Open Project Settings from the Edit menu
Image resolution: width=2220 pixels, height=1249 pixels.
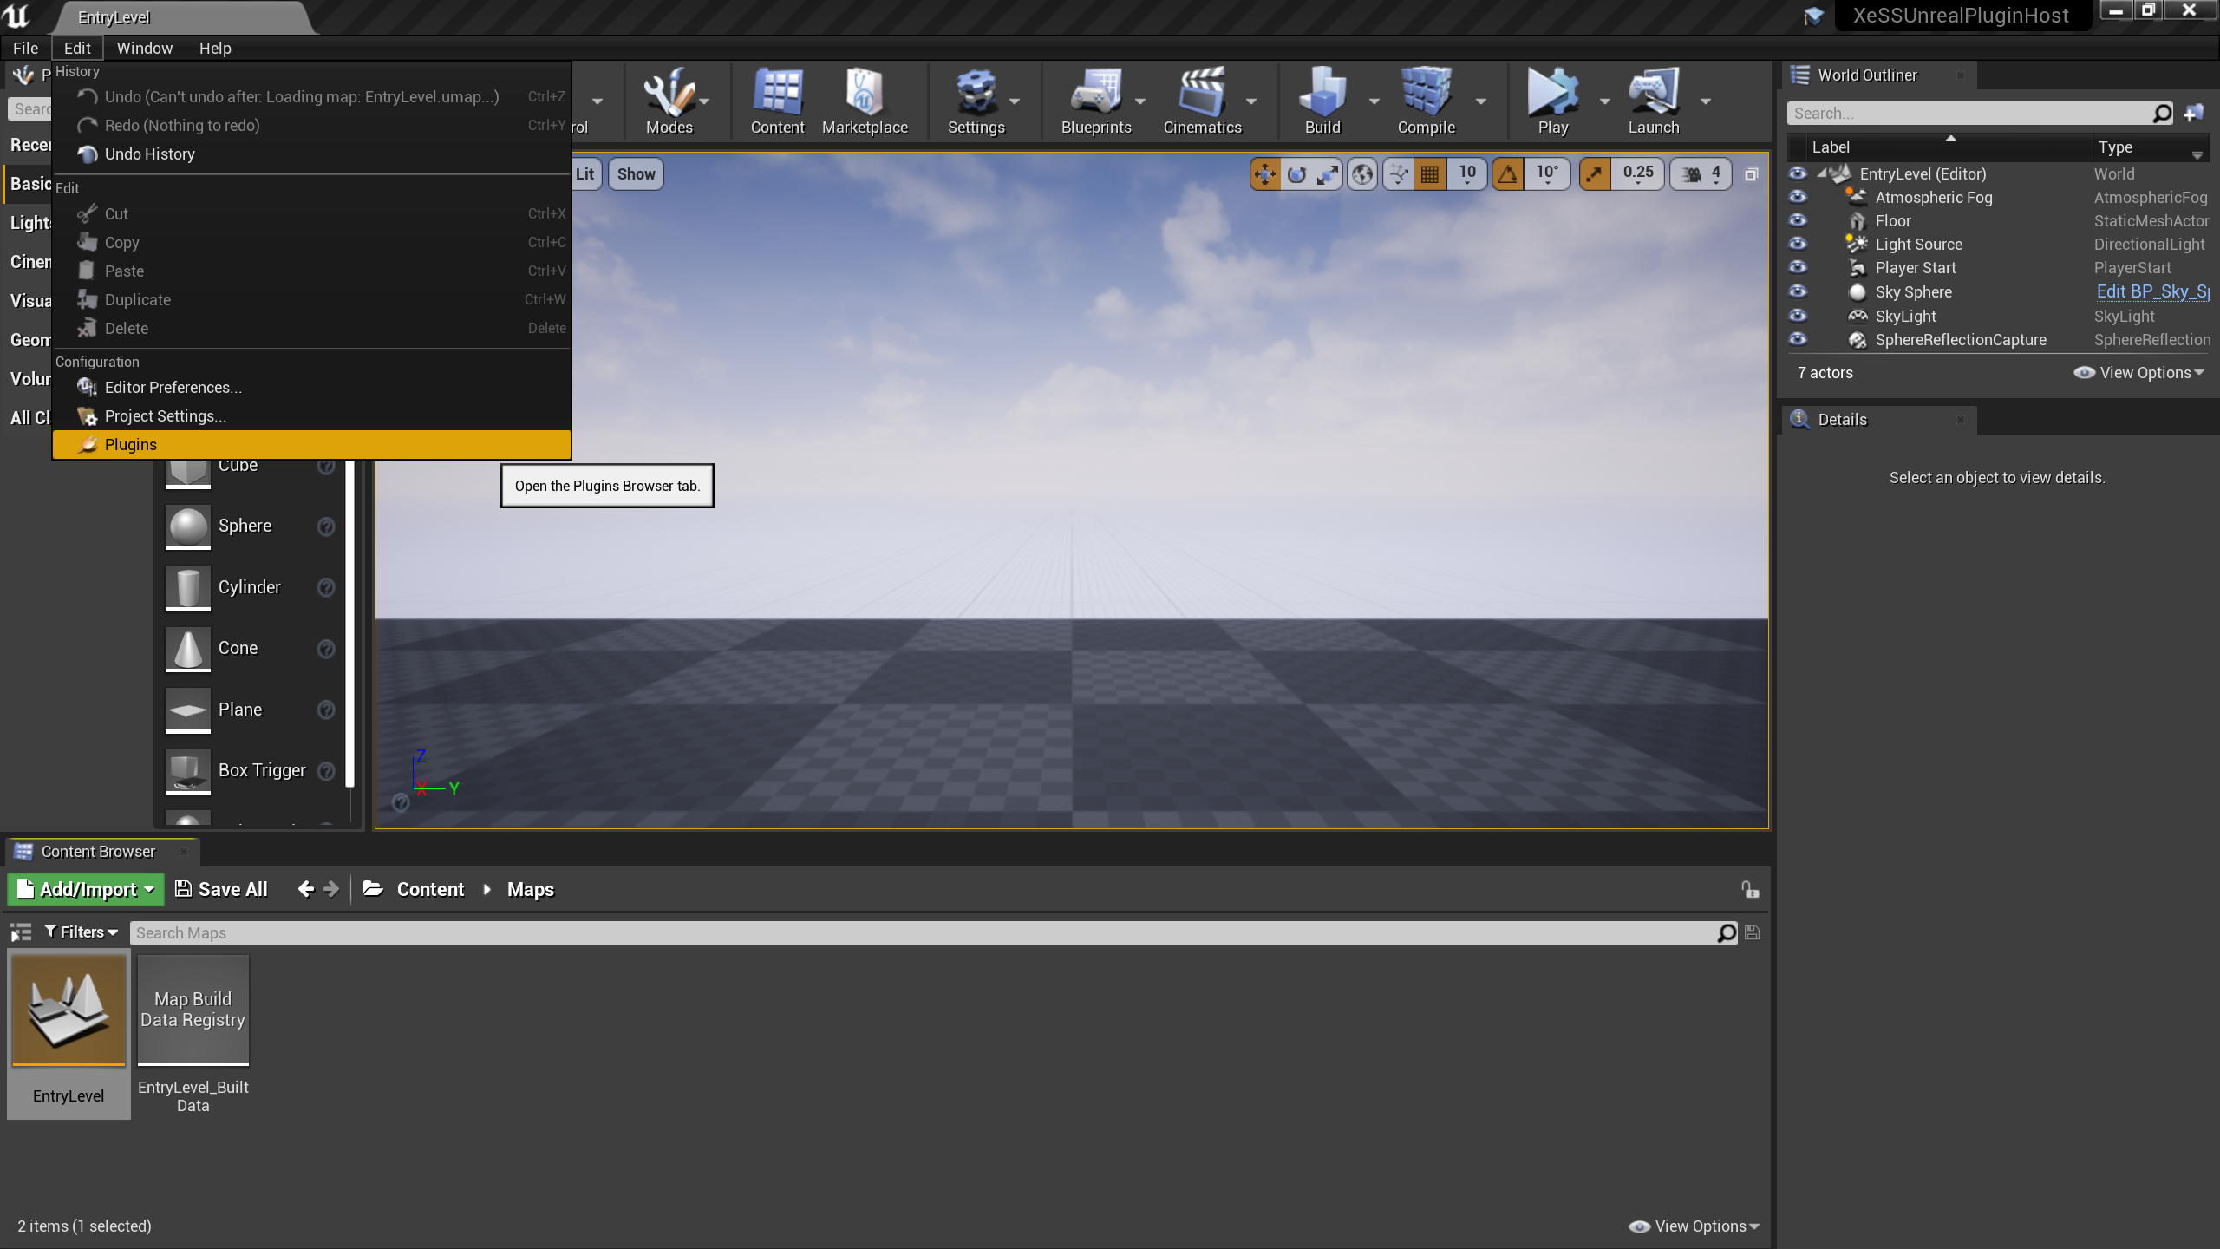click(x=311, y=415)
